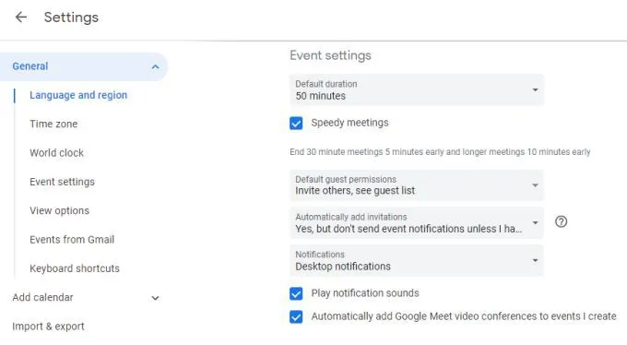The image size is (627, 345).
Task: Click the back arrow next to Settings
Action: 21,18
